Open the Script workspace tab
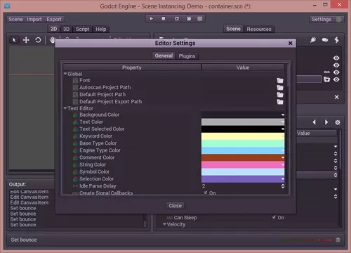Screen dimensions: 351x253 (82, 29)
